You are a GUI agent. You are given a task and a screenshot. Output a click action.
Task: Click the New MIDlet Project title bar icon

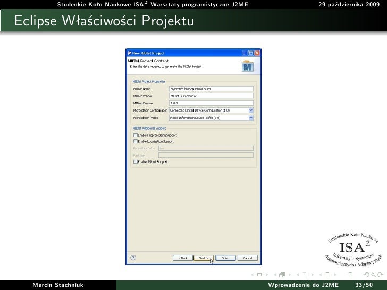129,53
